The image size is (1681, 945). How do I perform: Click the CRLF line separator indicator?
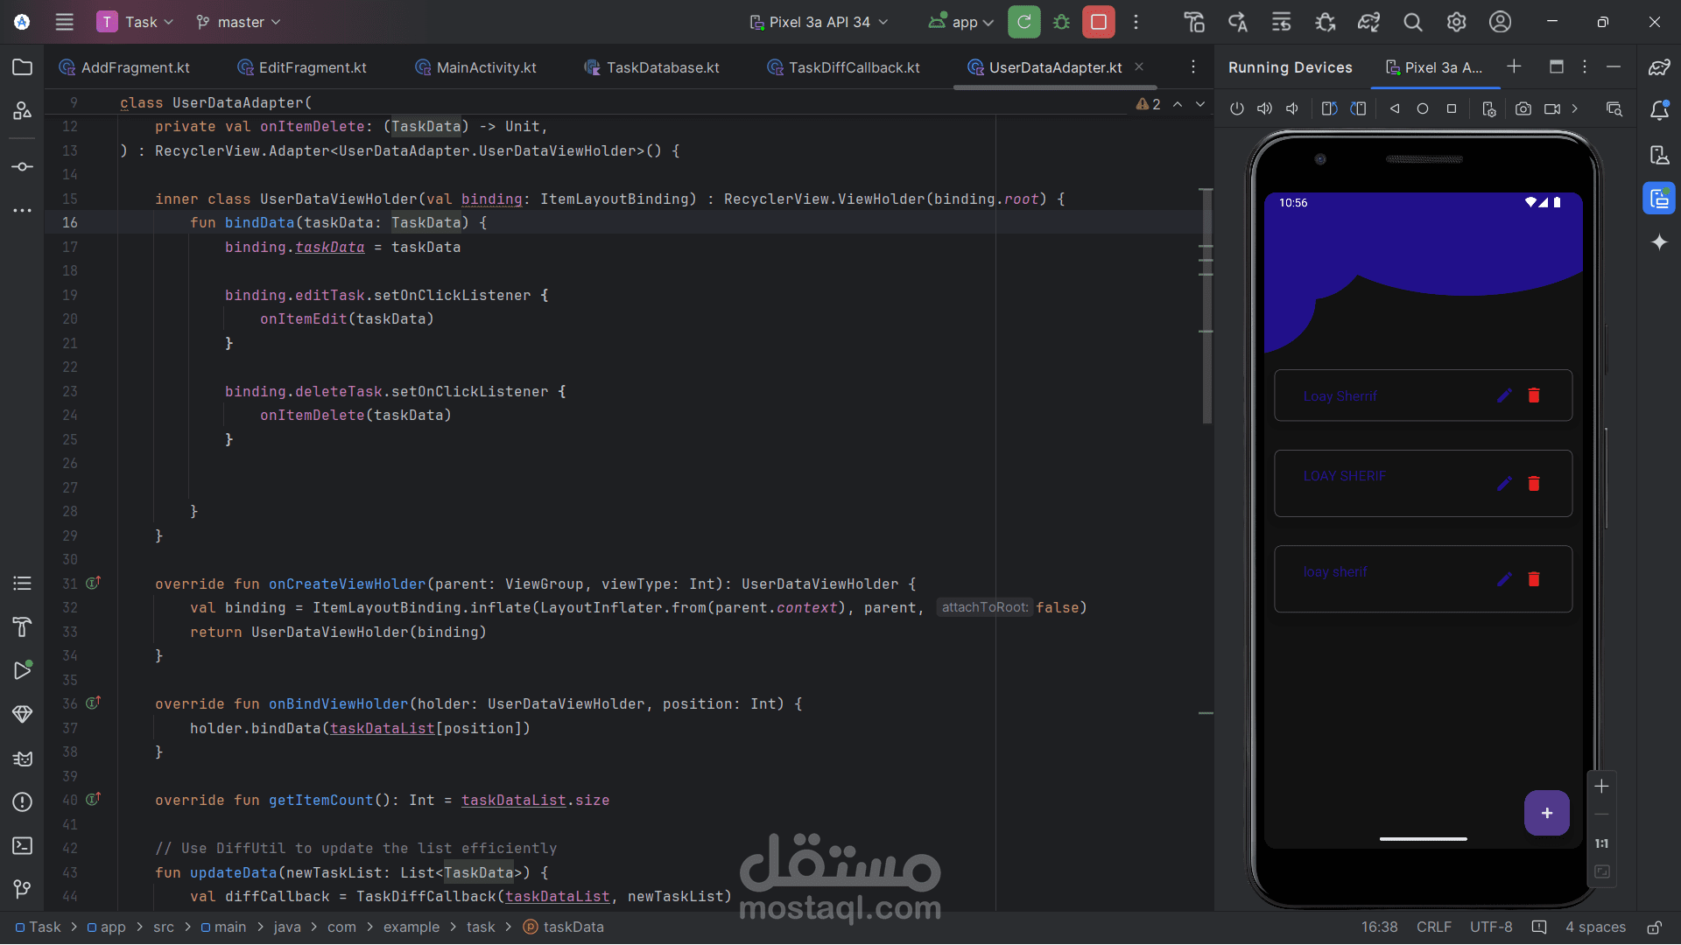coord(1433,927)
